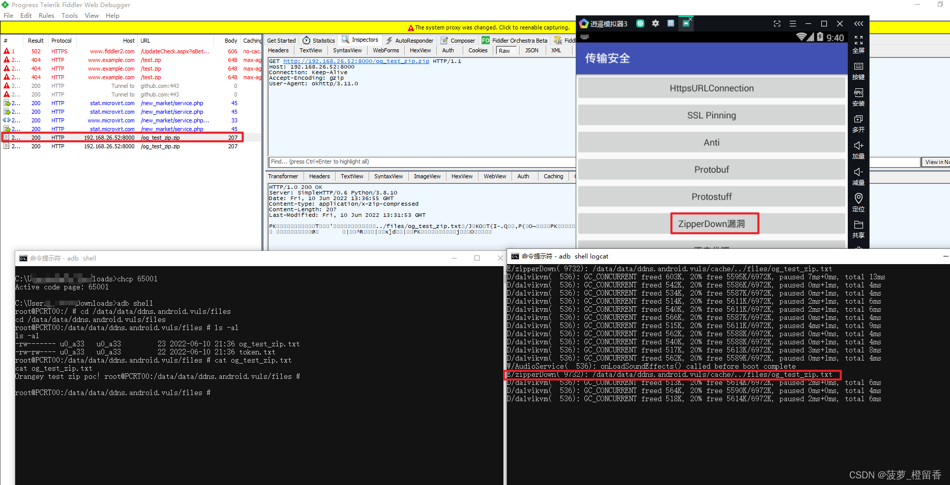Select request WebForms tab
The image size is (950, 485).
(386, 50)
